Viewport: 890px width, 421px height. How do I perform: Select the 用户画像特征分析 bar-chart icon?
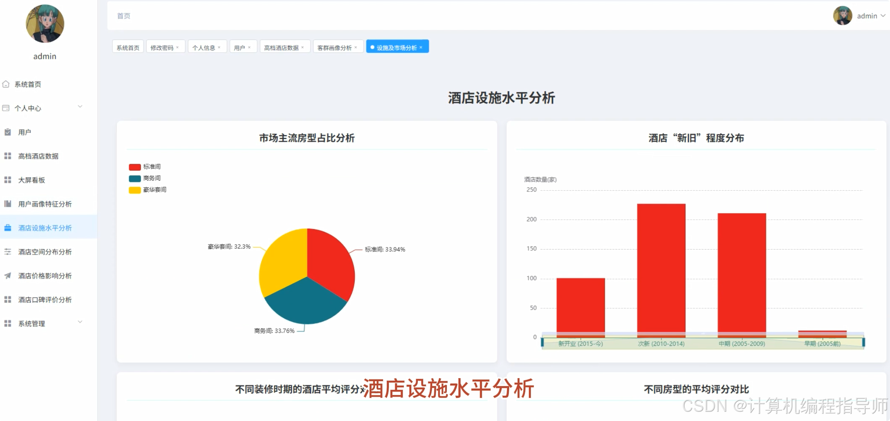(7, 204)
